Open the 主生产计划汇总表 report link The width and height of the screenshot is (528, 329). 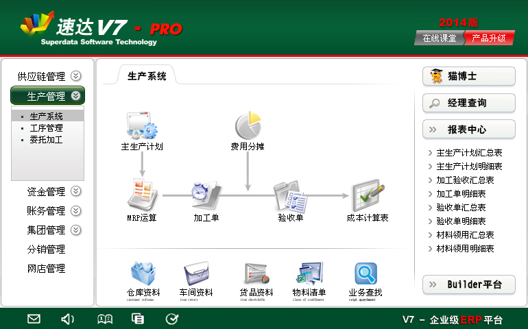coord(469,153)
